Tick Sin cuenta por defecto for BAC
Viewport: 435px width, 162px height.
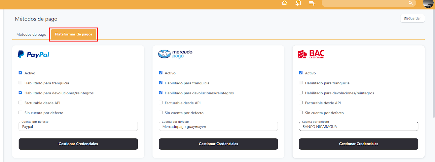pyautogui.click(x=301, y=113)
